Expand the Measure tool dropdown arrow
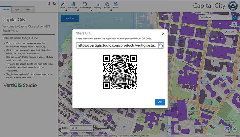 78,10
